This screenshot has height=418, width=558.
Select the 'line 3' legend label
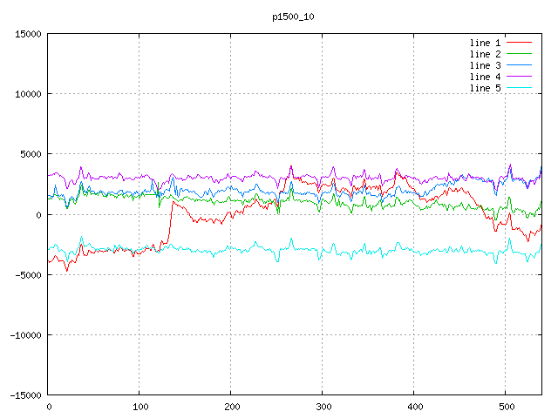point(486,65)
